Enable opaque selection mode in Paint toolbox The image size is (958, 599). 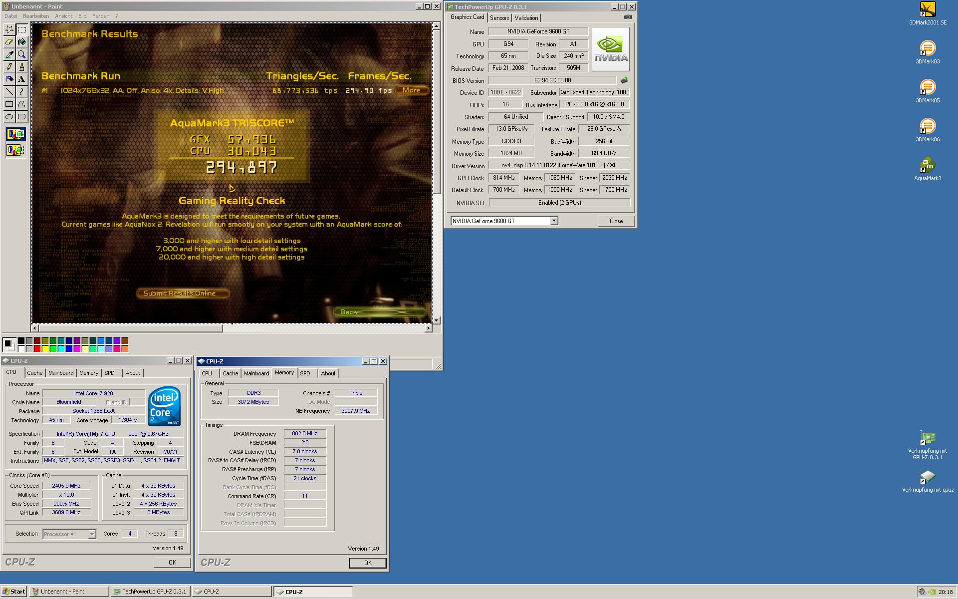[15, 134]
